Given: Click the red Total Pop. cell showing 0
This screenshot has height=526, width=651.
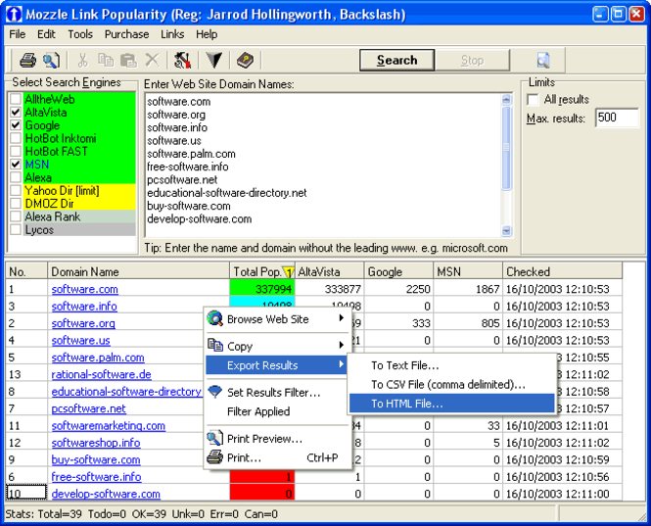Looking at the screenshot, I should [262, 493].
